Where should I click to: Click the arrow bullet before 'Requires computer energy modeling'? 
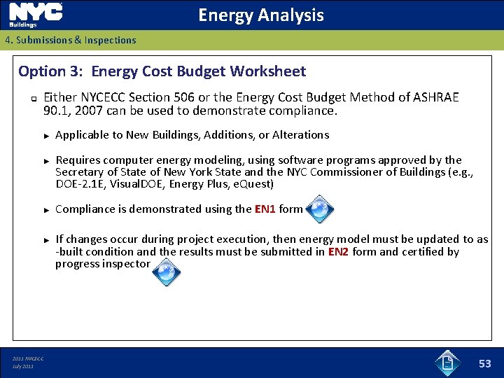(47, 161)
